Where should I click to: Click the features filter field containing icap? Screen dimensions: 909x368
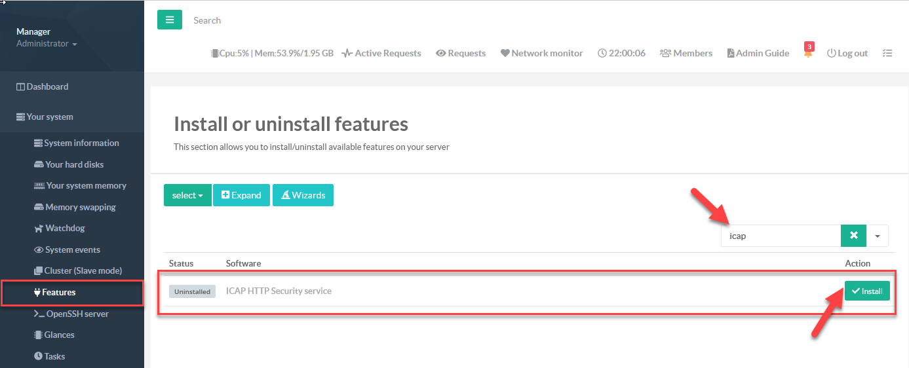coord(781,236)
